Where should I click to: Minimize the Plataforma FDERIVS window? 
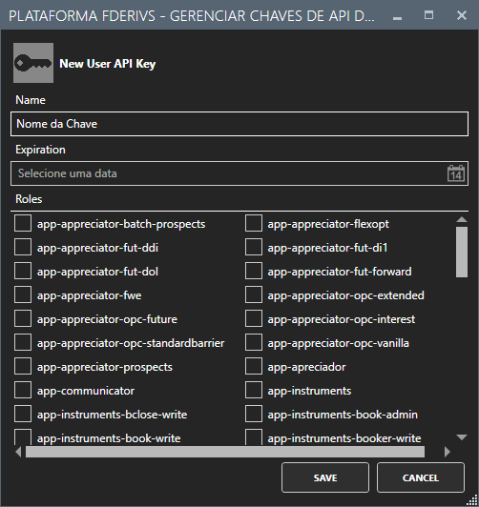(x=398, y=15)
